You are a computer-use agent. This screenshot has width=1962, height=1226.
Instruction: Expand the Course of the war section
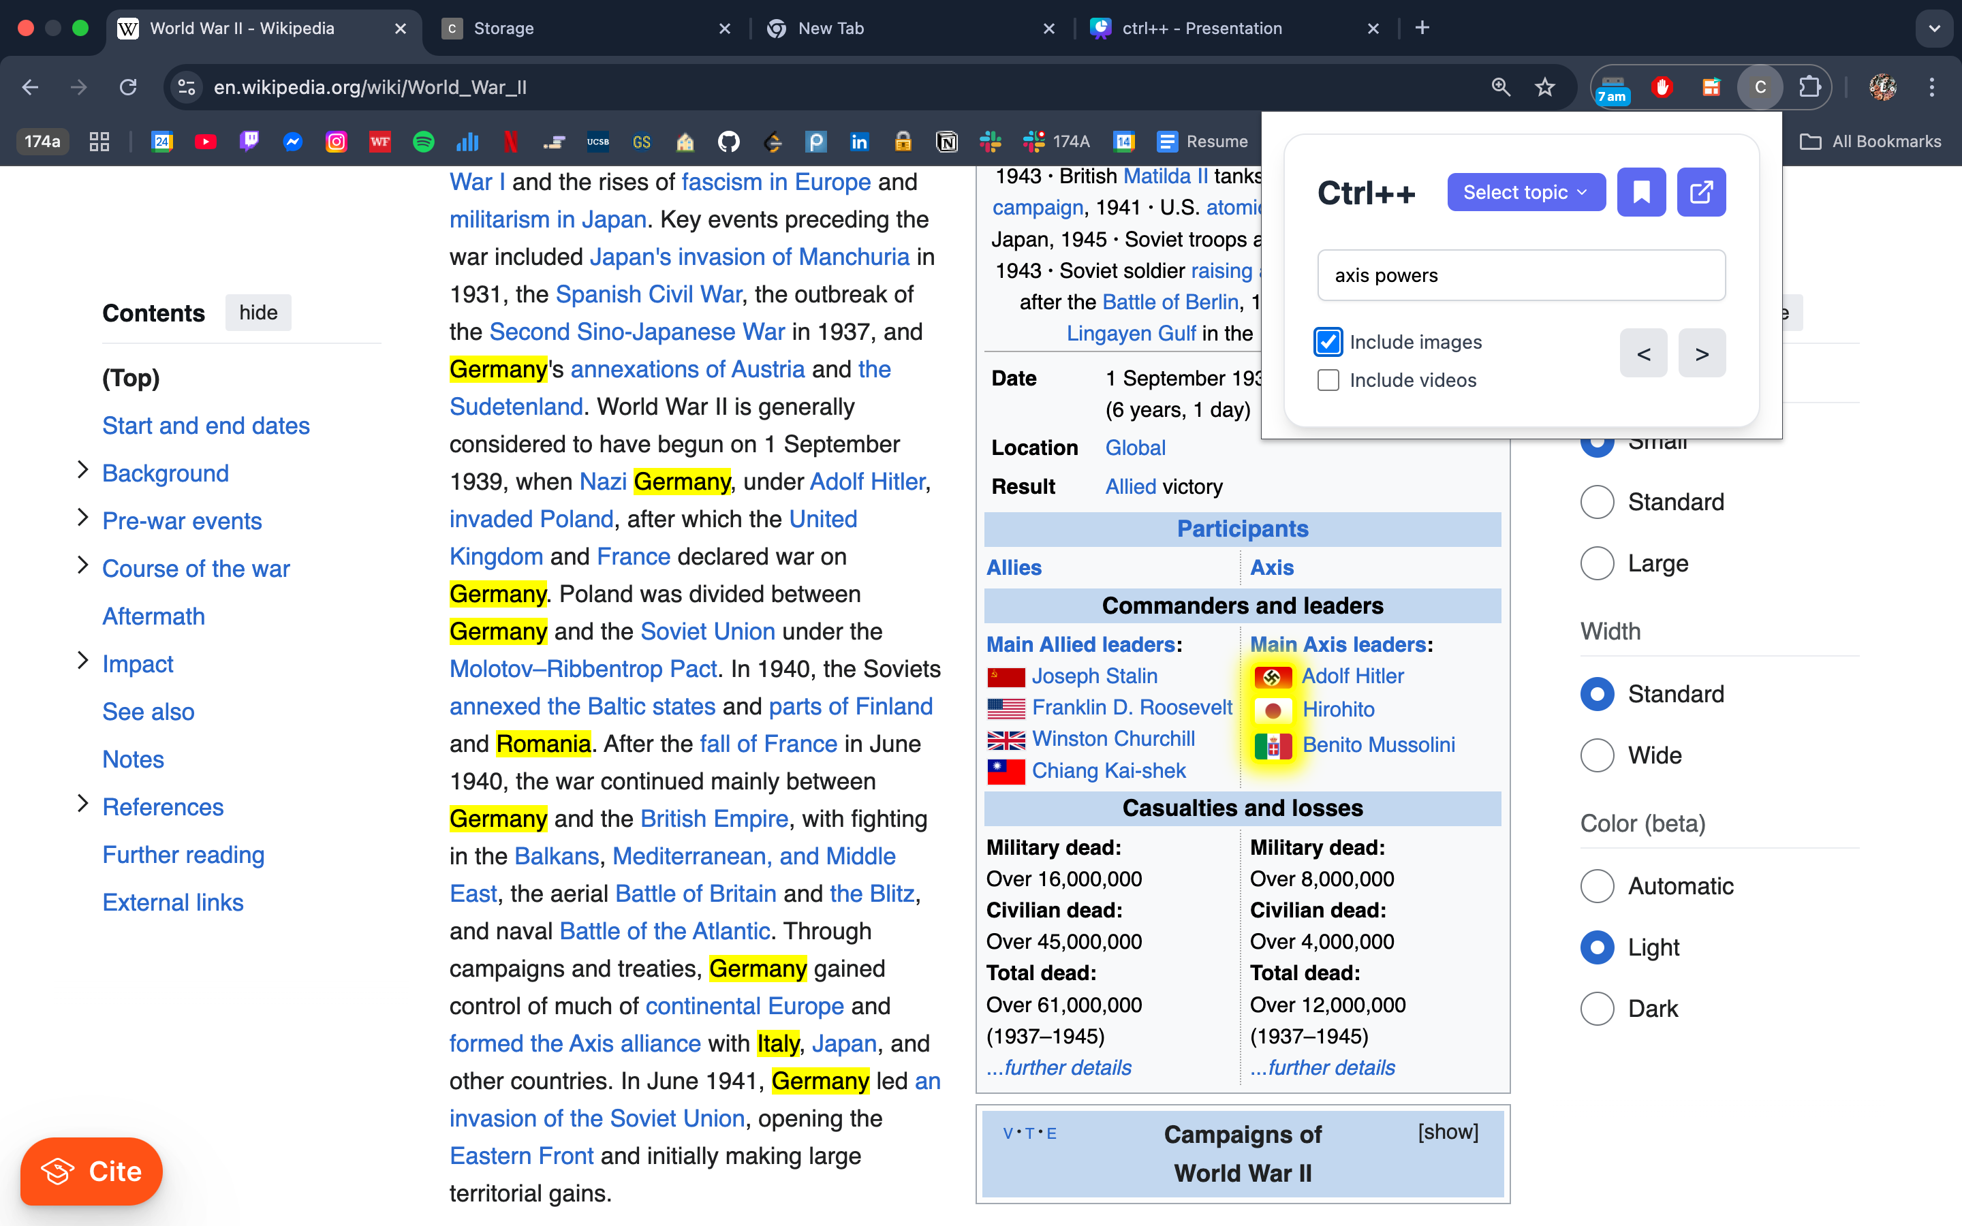82,565
